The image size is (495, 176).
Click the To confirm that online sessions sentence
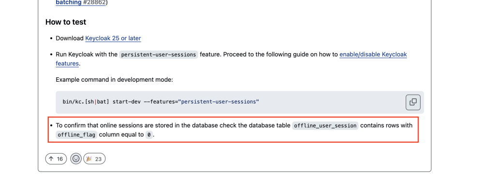click(x=234, y=130)
